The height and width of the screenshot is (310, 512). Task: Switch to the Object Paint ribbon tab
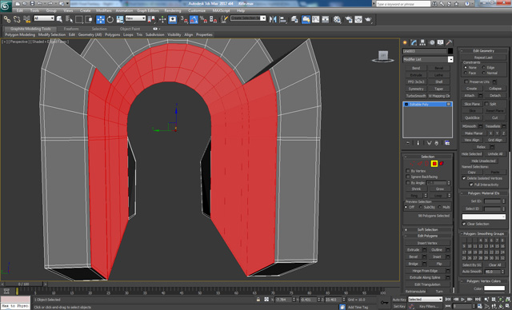(130, 29)
